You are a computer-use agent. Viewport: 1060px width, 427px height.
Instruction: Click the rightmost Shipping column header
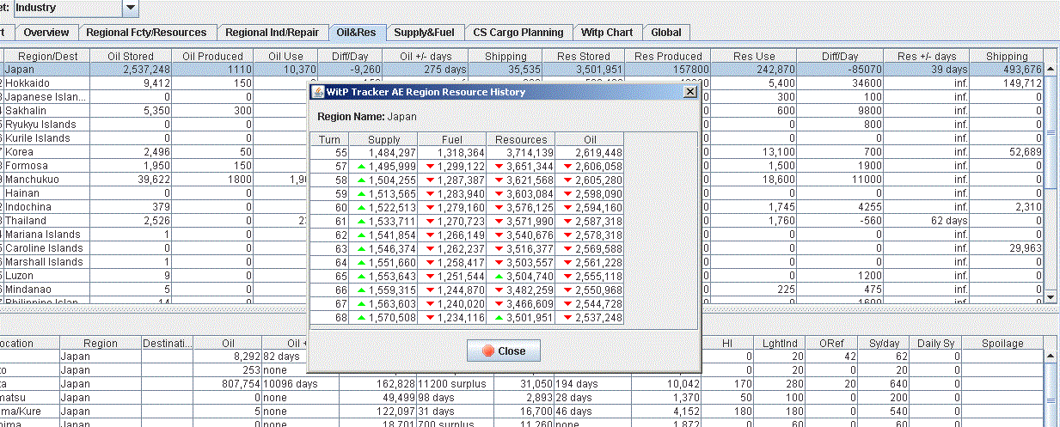[1007, 56]
